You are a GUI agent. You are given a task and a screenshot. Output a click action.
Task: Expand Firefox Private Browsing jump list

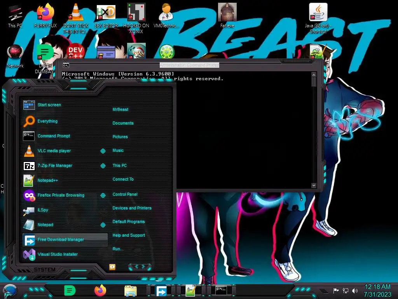tap(103, 195)
